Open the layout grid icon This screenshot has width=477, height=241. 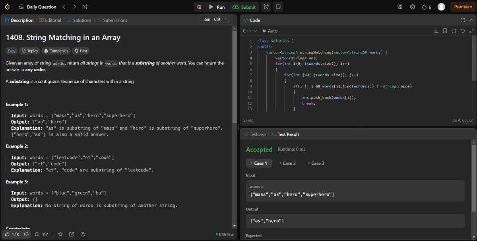(400, 7)
